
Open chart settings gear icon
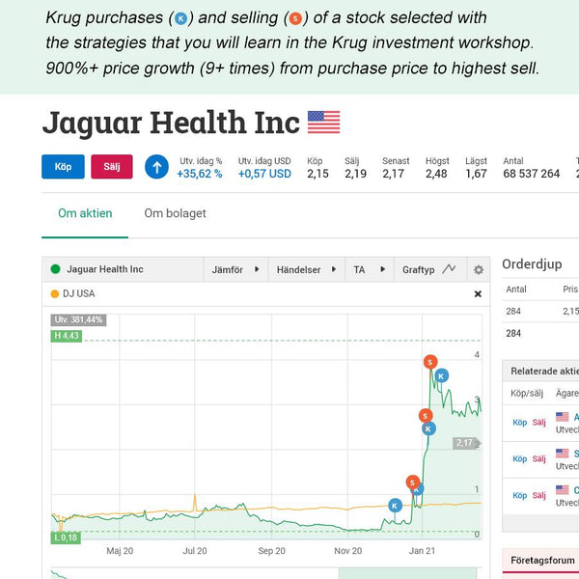(479, 269)
